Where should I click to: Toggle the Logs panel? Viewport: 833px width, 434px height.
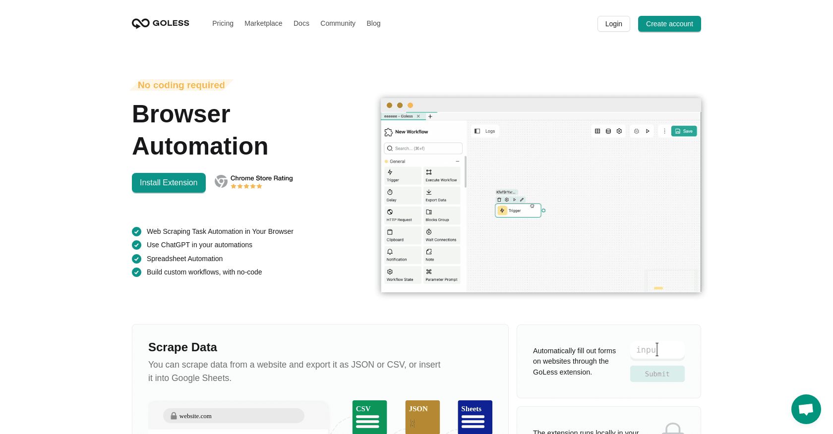484,131
